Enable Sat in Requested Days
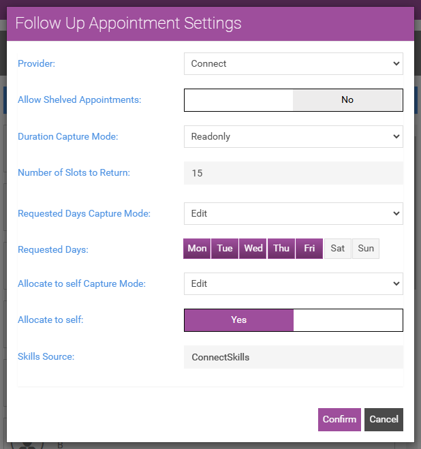The height and width of the screenshot is (449, 421). pos(337,248)
